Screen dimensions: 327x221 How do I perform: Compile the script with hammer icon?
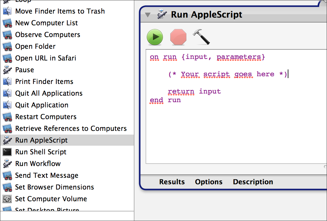click(202, 37)
